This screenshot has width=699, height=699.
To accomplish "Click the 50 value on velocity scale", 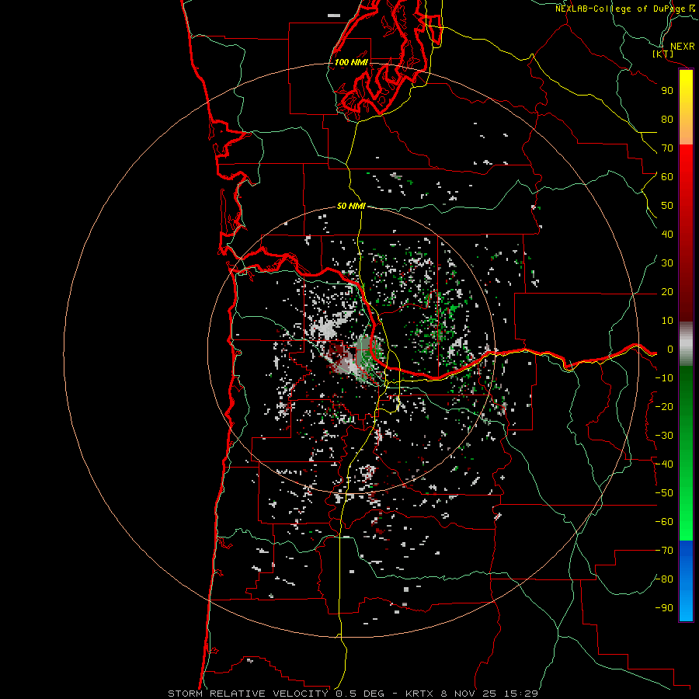I will coord(667,206).
